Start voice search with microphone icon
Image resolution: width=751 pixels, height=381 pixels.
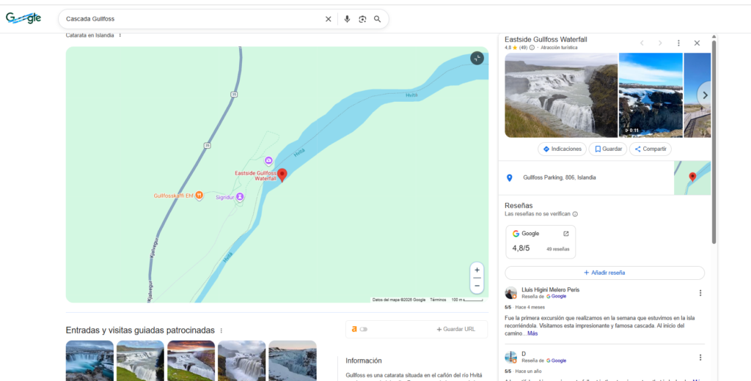coord(347,19)
